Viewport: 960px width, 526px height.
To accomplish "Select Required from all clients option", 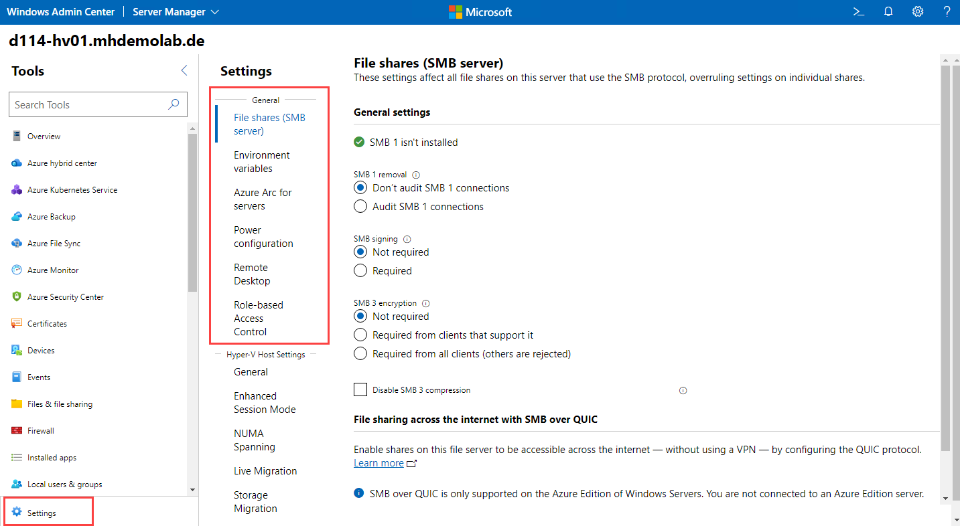I will click(360, 354).
